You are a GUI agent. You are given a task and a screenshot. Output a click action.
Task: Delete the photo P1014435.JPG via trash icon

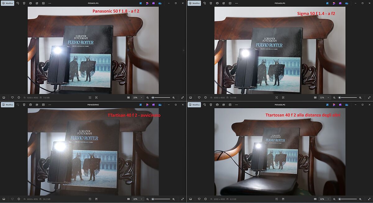tap(24, 3)
